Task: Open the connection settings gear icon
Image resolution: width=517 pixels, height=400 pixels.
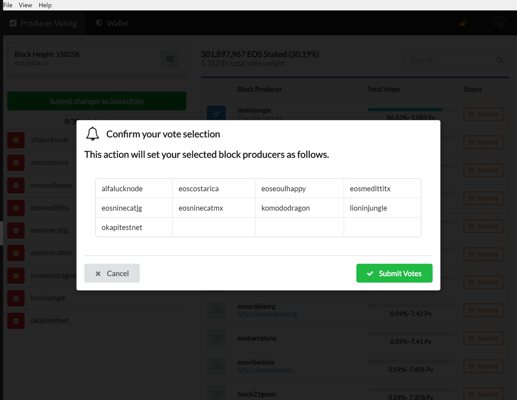Action: click(170, 59)
